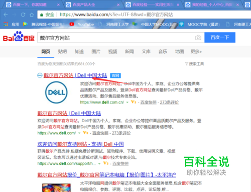The height and width of the screenshot is (192, 251).
Task: Open second result 戴尔官方网站 Dell 中国大陆
Action: (x=69, y=114)
